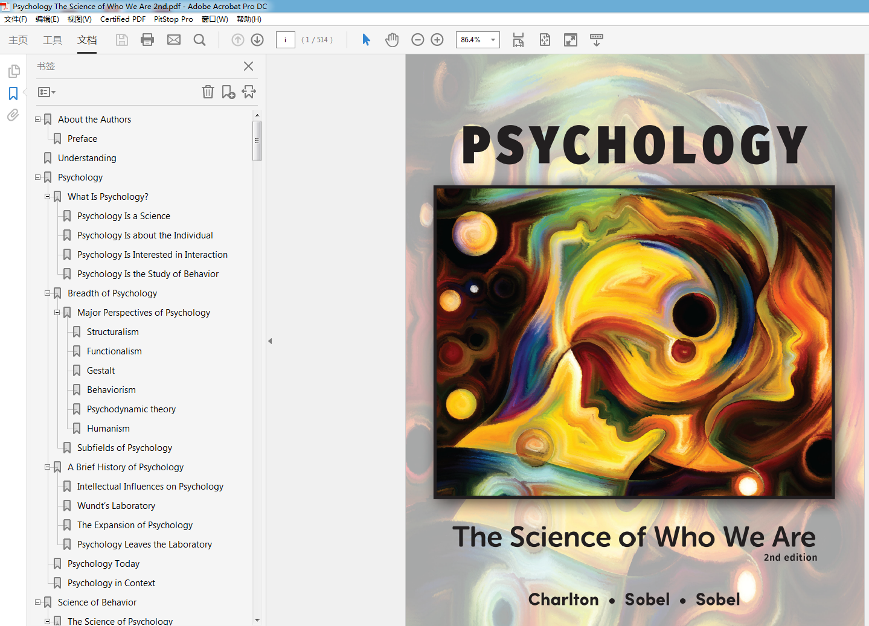Viewport: 869px width, 626px height.
Task: Open the read mode toolbar icon
Action: [597, 40]
